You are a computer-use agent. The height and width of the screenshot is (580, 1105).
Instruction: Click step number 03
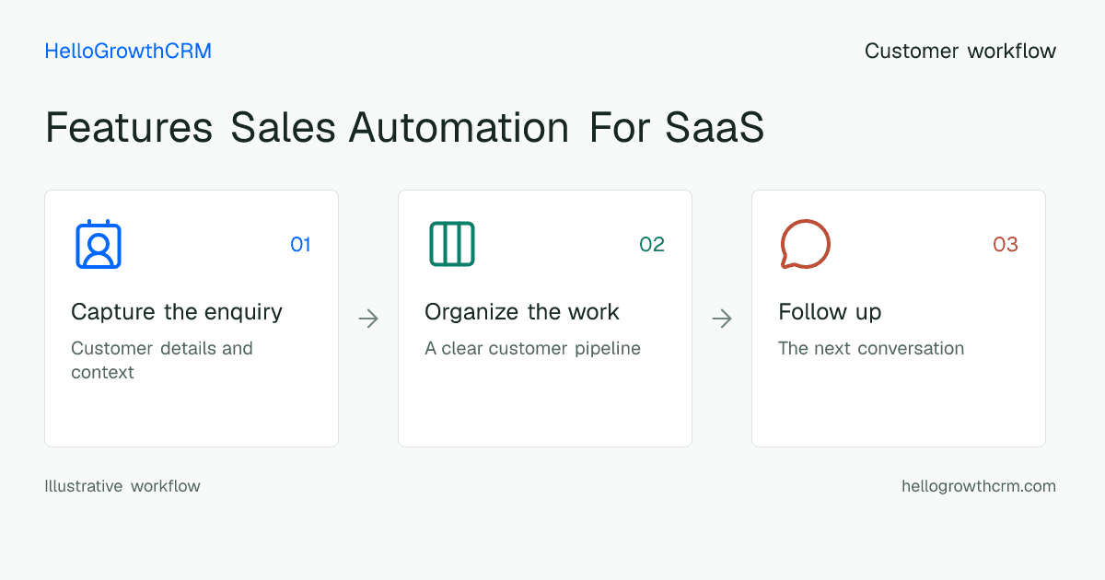1006,244
